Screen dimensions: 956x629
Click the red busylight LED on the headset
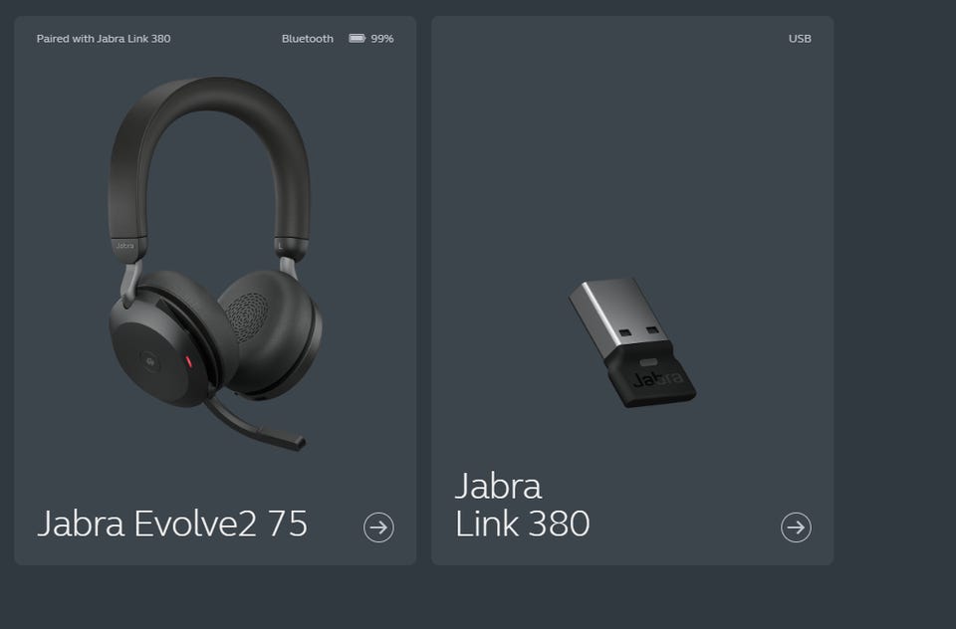[x=188, y=361]
